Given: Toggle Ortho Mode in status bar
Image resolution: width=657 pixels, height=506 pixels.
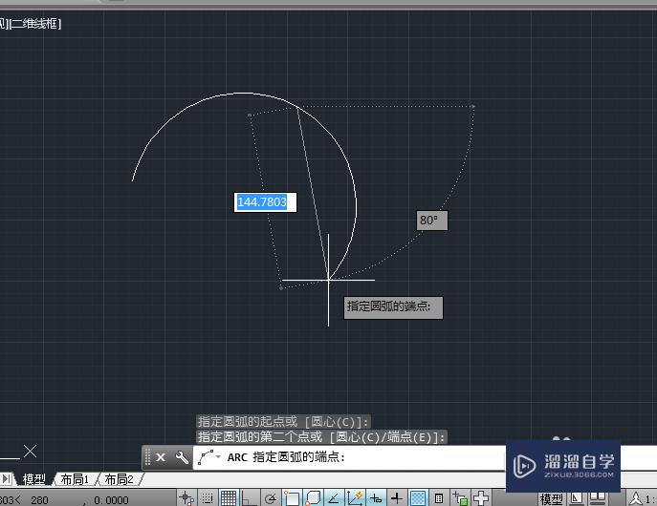Looking at the screenshot, I should coord(250,498).
